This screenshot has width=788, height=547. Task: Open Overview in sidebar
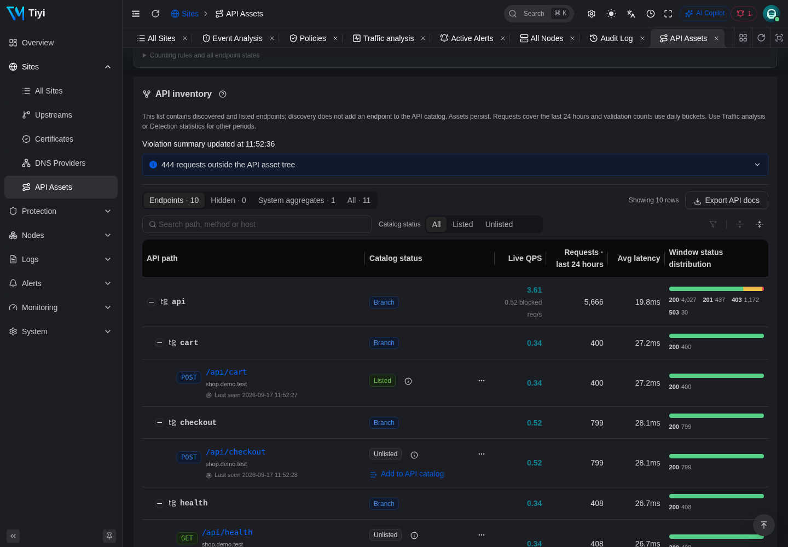[x=61, y=43]
